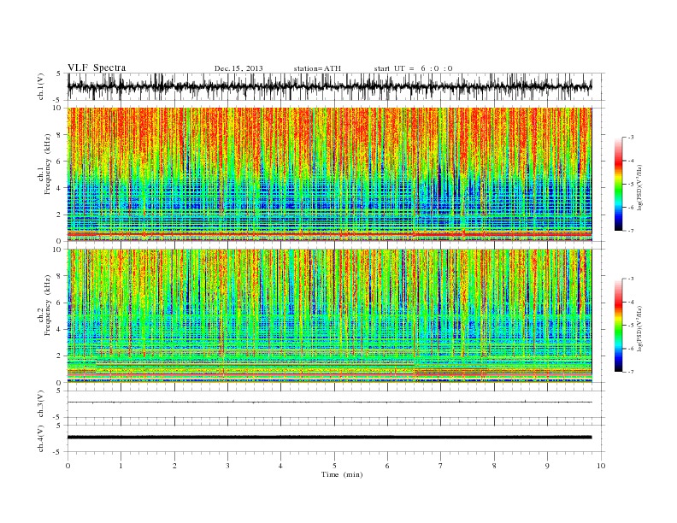This screenshot has height=523, width=677.
Task: Click the log(PSD) label beside ch.1 colorbar
Action: click(x=639, y=186)
